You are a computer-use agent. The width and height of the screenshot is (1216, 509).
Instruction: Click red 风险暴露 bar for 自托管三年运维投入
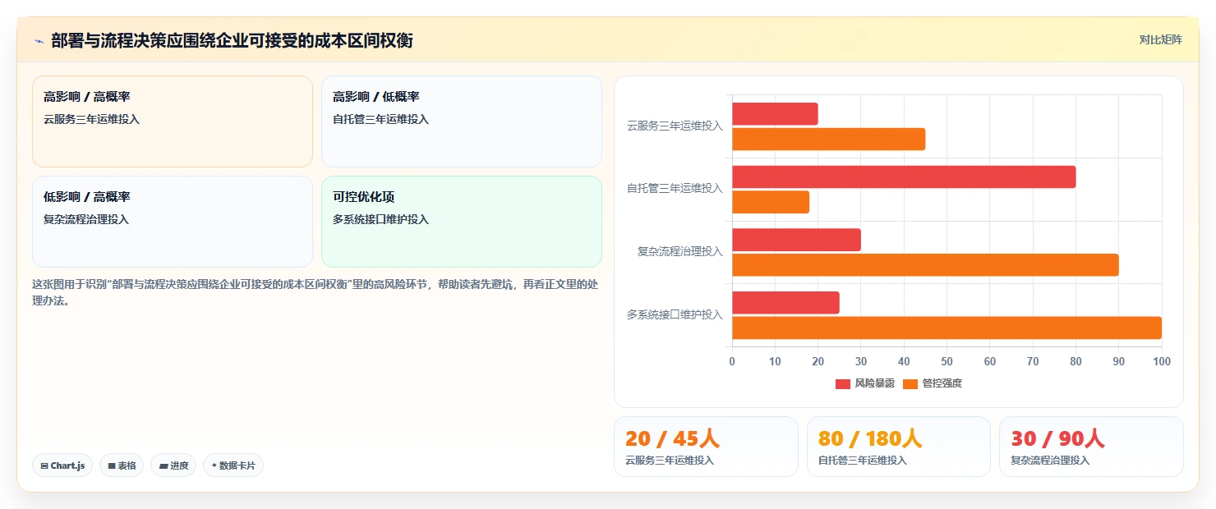[x=904, y=177]
